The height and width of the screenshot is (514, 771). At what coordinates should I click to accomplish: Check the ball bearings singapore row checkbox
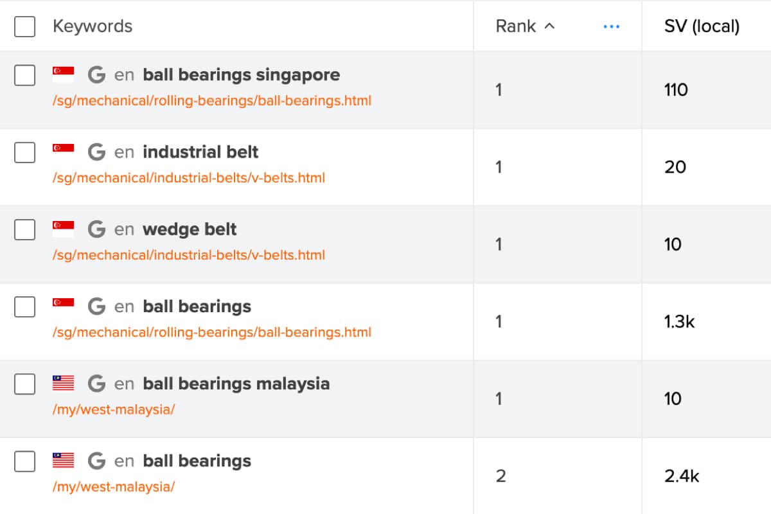[24, 75]
